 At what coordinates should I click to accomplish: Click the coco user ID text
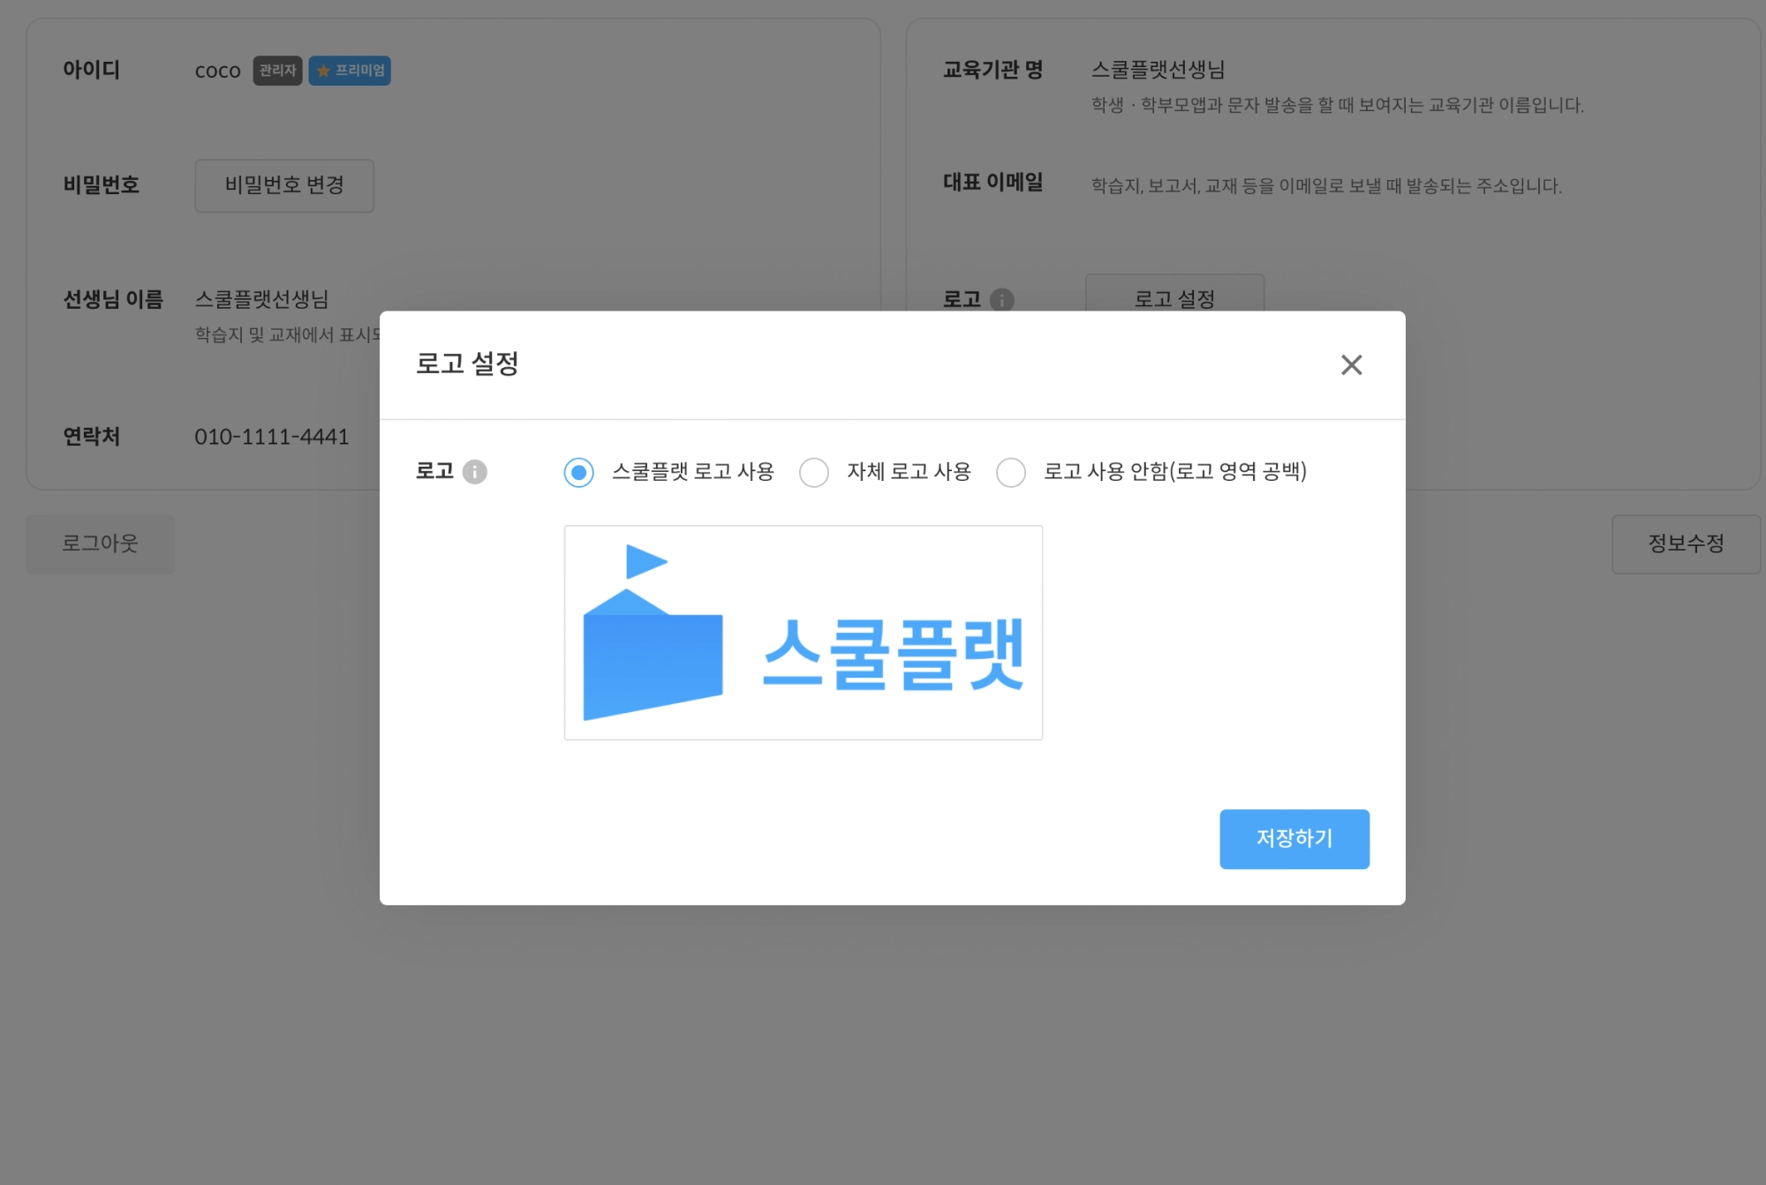tap(217, 71)
